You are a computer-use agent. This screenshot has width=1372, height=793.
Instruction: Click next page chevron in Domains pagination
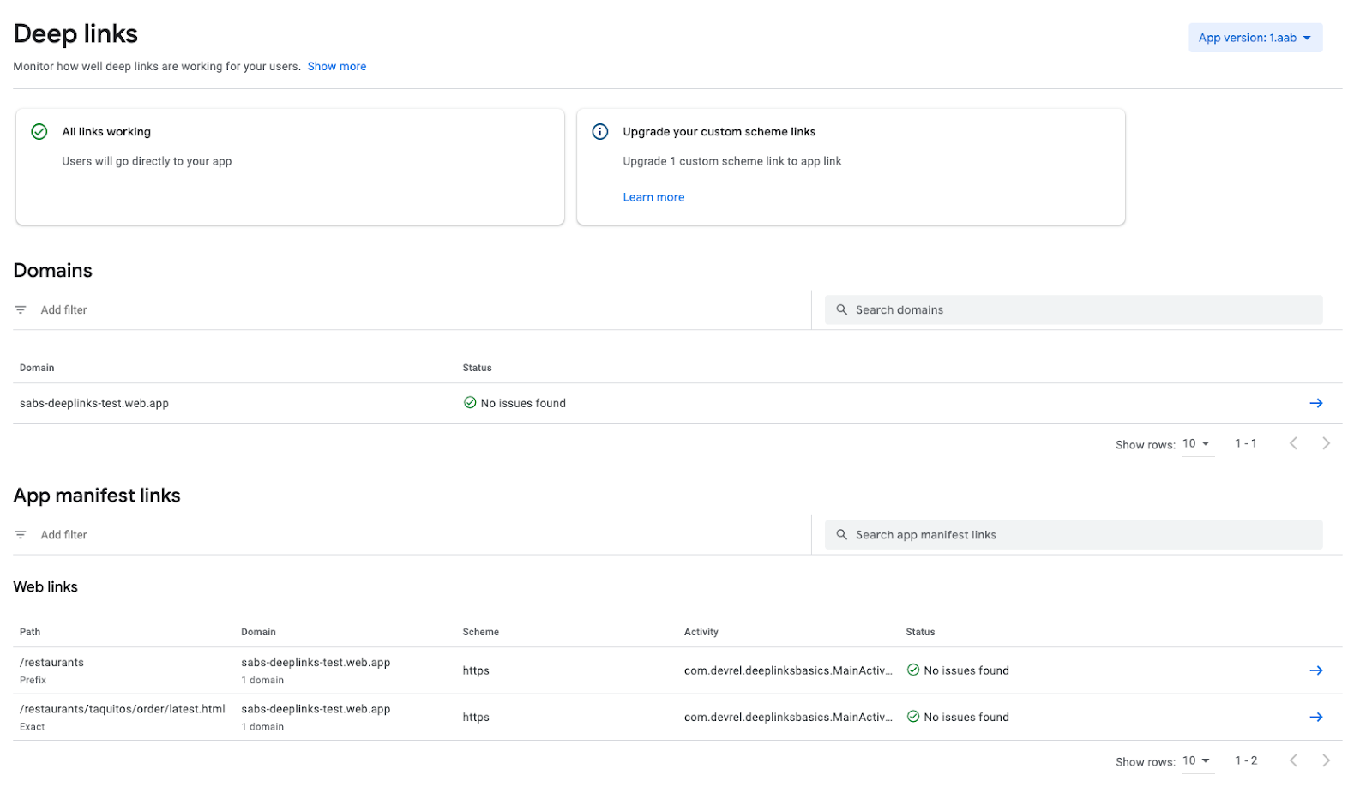point(1326,443)
